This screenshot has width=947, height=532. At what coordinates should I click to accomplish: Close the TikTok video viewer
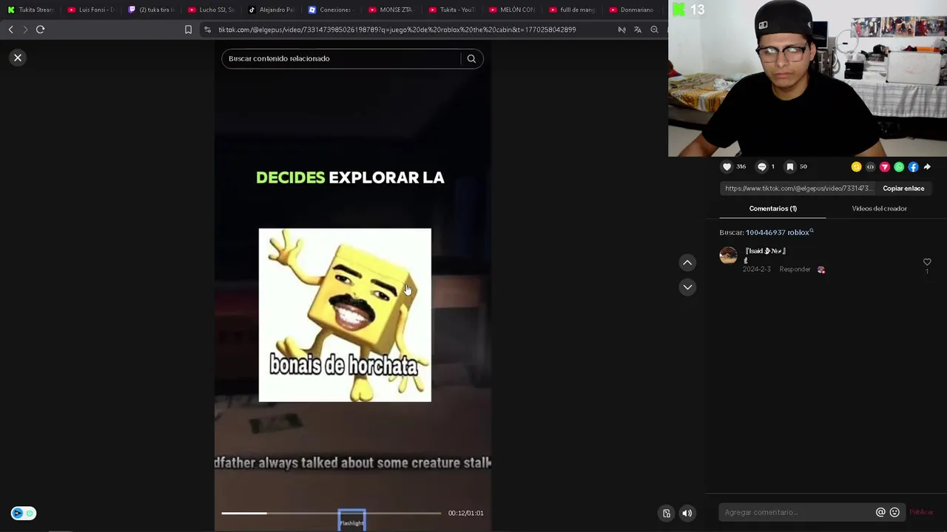click(x=18, y=58)
